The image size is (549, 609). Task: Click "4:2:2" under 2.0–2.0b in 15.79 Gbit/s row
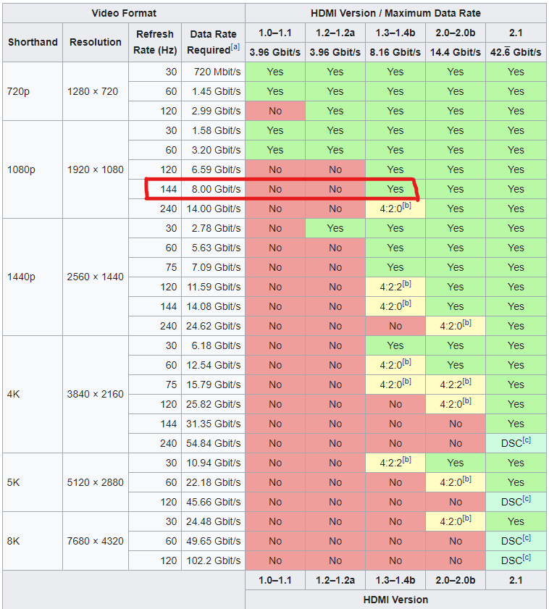456,385
